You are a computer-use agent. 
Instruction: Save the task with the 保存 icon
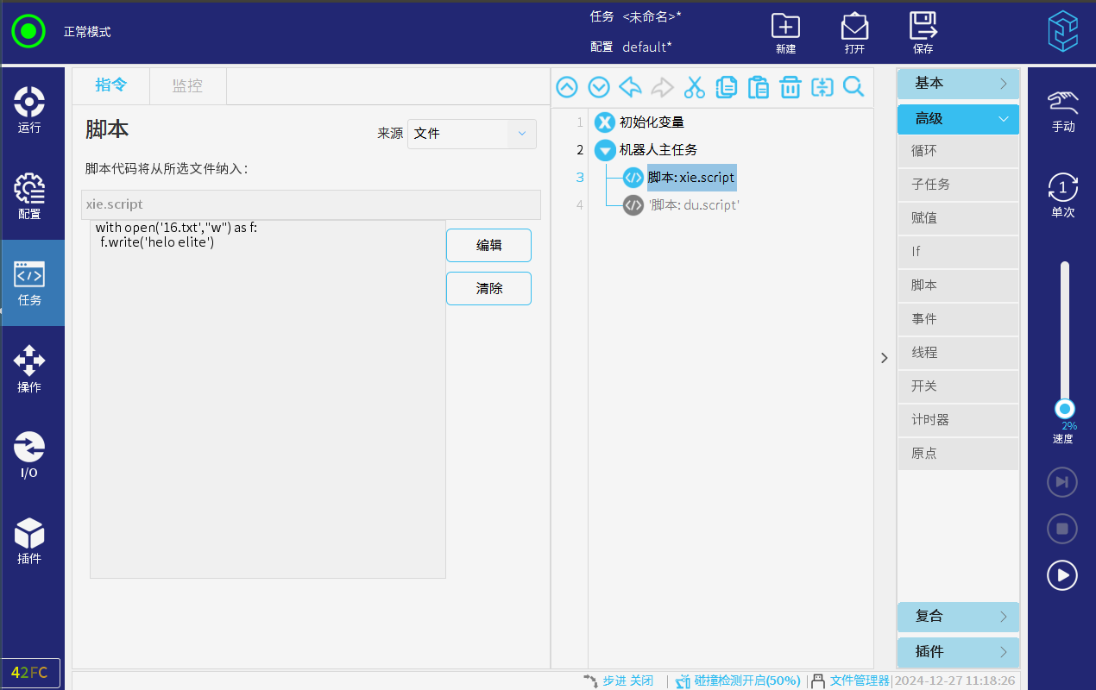pos(923,33)
